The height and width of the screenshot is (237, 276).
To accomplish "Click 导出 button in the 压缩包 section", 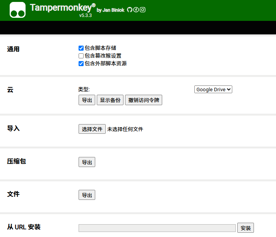I will (x=87, y=162).
